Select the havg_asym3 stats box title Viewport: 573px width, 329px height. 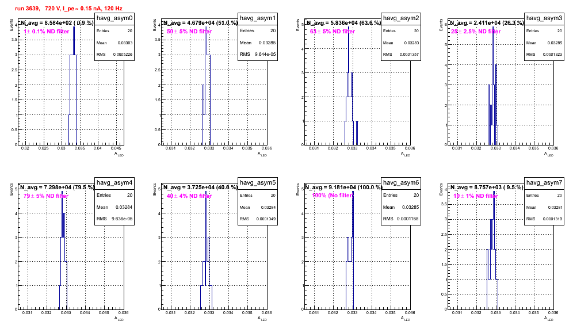click(x=544, y=18)
